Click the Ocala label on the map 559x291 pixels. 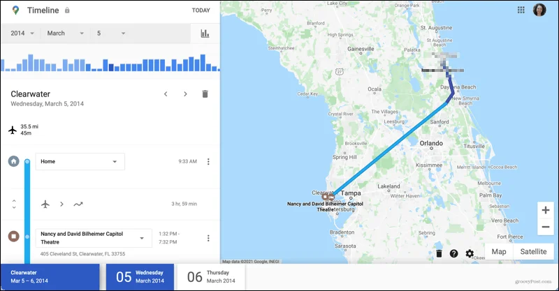[375, 89]
